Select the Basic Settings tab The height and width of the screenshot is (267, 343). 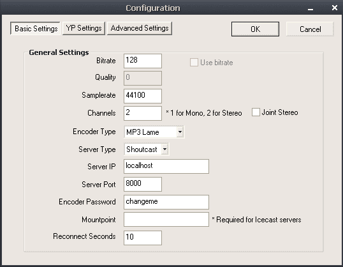(x=35, y=28)
